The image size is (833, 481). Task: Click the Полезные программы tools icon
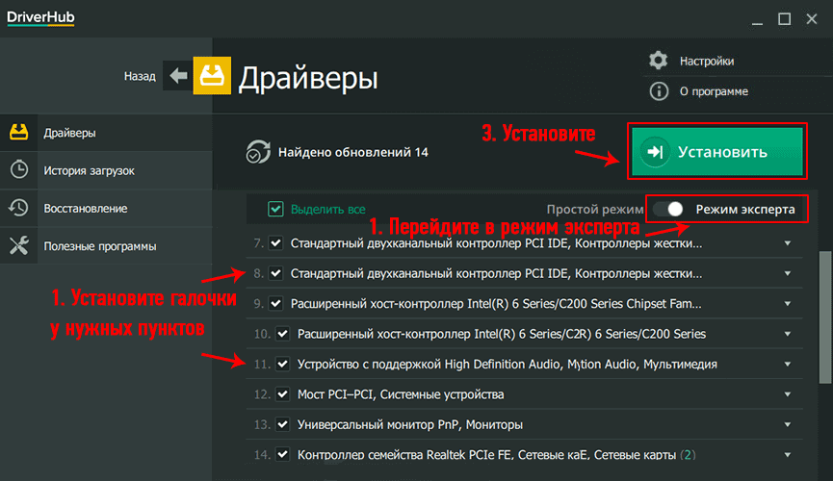18,246
